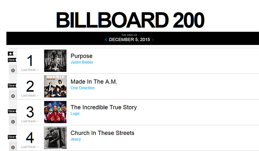Go to next week with right chevron
This screenshot has height=151, width=259.
(x=153, y=40)
